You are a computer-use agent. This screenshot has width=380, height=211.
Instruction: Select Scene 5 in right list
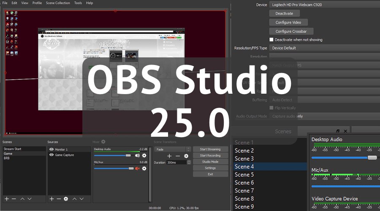270,174
